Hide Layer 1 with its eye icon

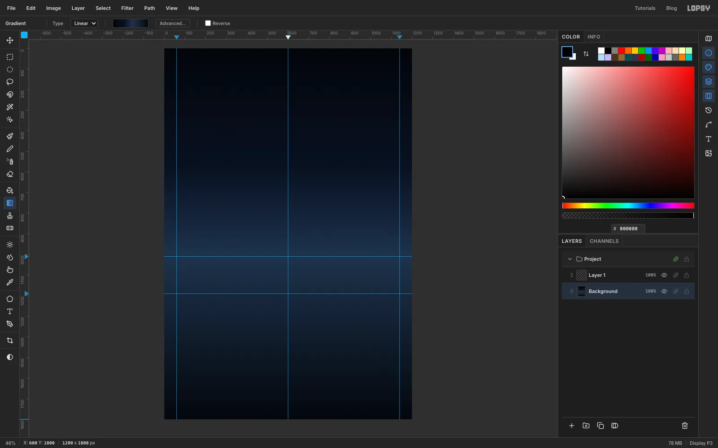pos(664,275)
